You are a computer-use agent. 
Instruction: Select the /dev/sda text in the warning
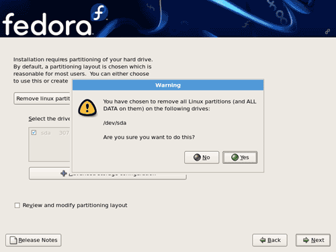(x=115, y=123)
